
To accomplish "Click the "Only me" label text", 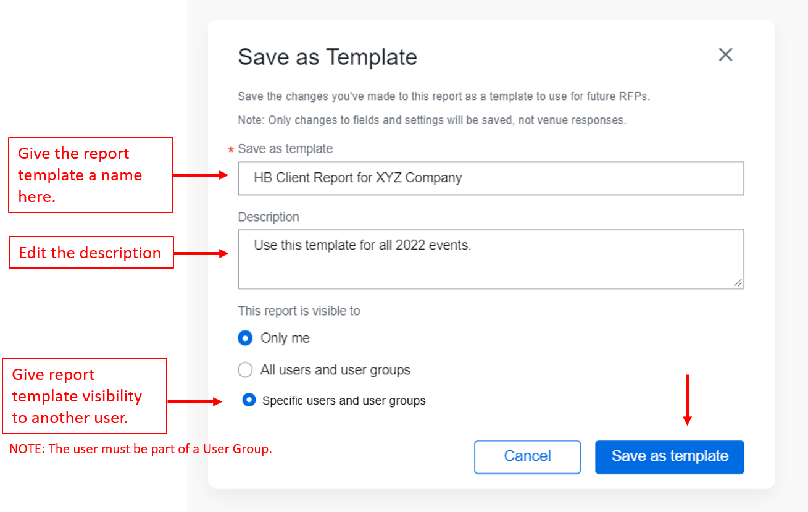I will pyautogui.click(x=286, y=338).
